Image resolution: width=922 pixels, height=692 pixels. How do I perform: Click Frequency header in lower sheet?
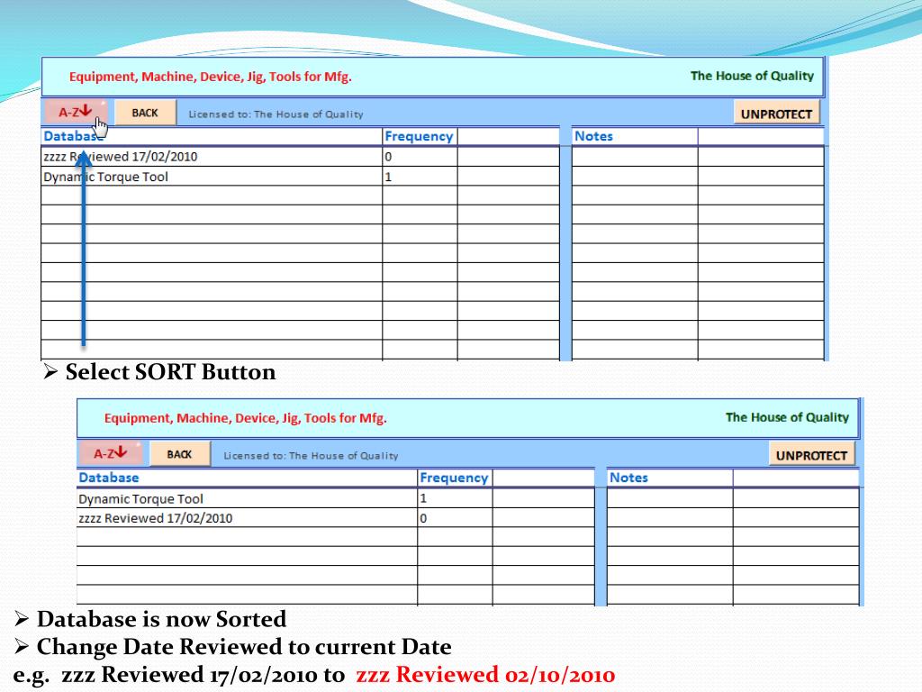point(454,478)
